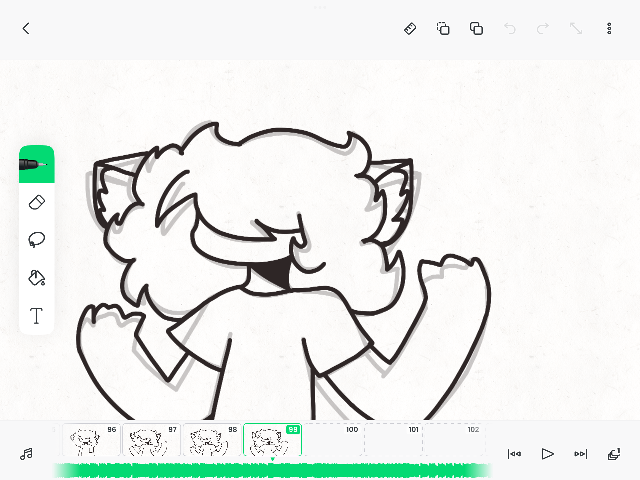Screen dimensions: 640x480
Task: Select the Text tool
Action: point(36,316)
